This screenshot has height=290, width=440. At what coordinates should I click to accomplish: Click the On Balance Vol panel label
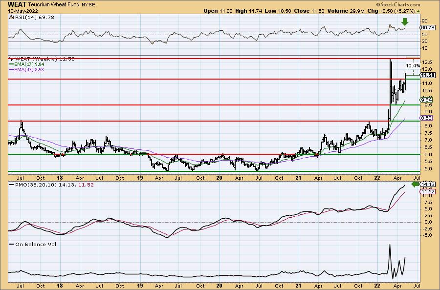pos(36,244)
